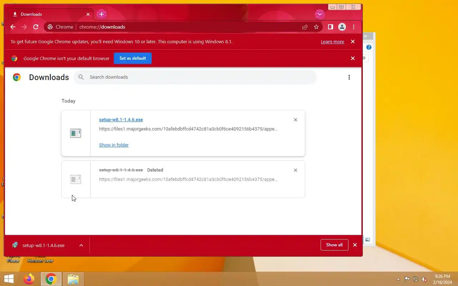Image resolution: width=458 pixels, height=286 pixels.
Task: Reload the downloads page
Action: 36,27
